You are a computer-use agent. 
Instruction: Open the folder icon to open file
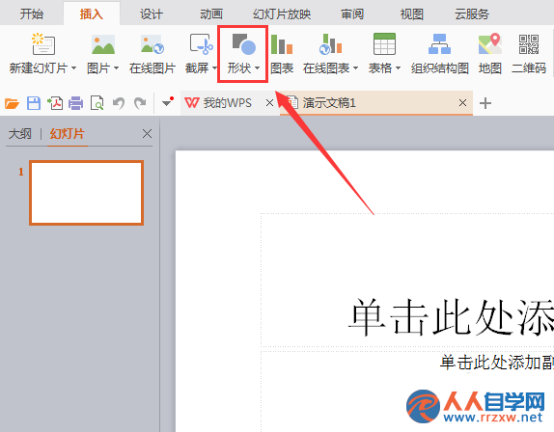click(x=12, y=103)
